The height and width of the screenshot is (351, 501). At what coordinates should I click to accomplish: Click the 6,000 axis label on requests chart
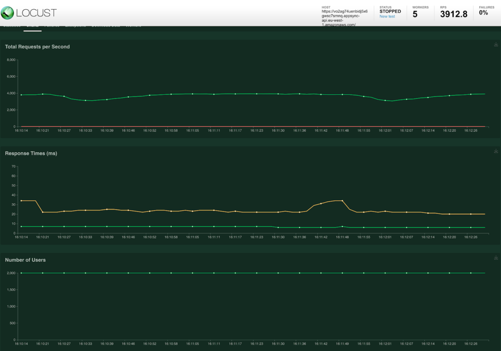coord(11,76)
